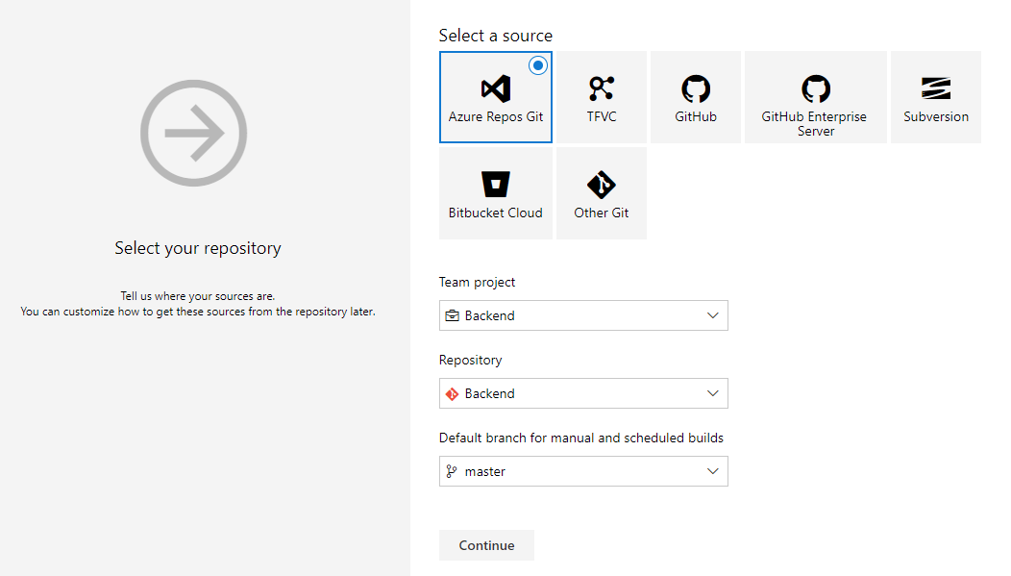The height and width of the screenshot is (576, 1011).
Task: Toggle the Azure Repos Git radio button
Action: pos(538,65)
